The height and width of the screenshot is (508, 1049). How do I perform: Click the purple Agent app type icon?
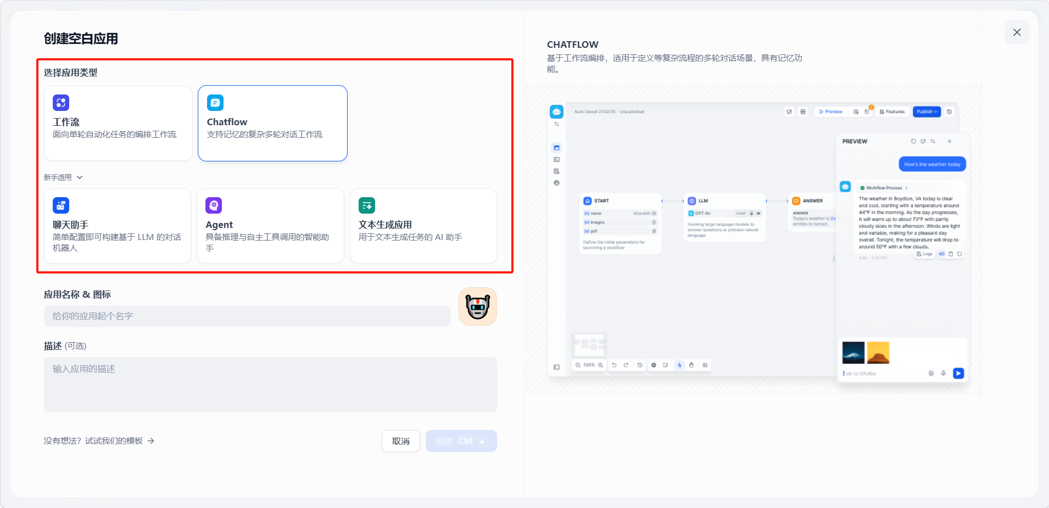(214, 205)
